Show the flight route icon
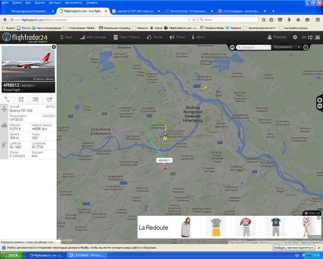The image size is (323, 259). click(7, 99)
